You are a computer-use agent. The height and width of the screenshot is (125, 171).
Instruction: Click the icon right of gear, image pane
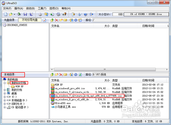(80, 20)
